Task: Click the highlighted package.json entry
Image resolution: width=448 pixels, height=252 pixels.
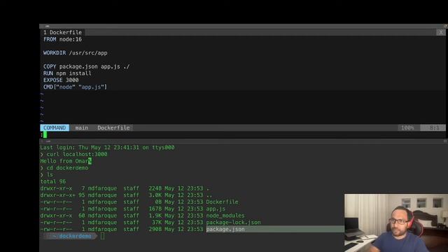Action: tap(225, 229)
